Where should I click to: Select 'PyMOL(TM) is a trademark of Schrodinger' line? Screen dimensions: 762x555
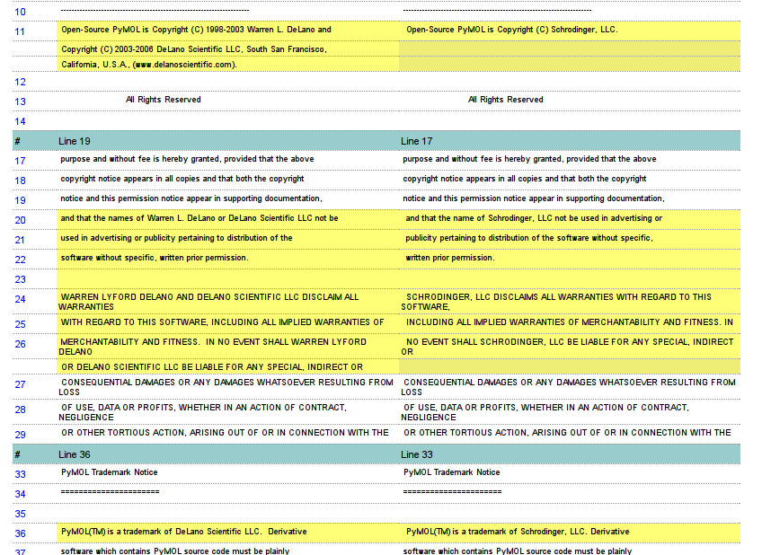pos(518,532)
